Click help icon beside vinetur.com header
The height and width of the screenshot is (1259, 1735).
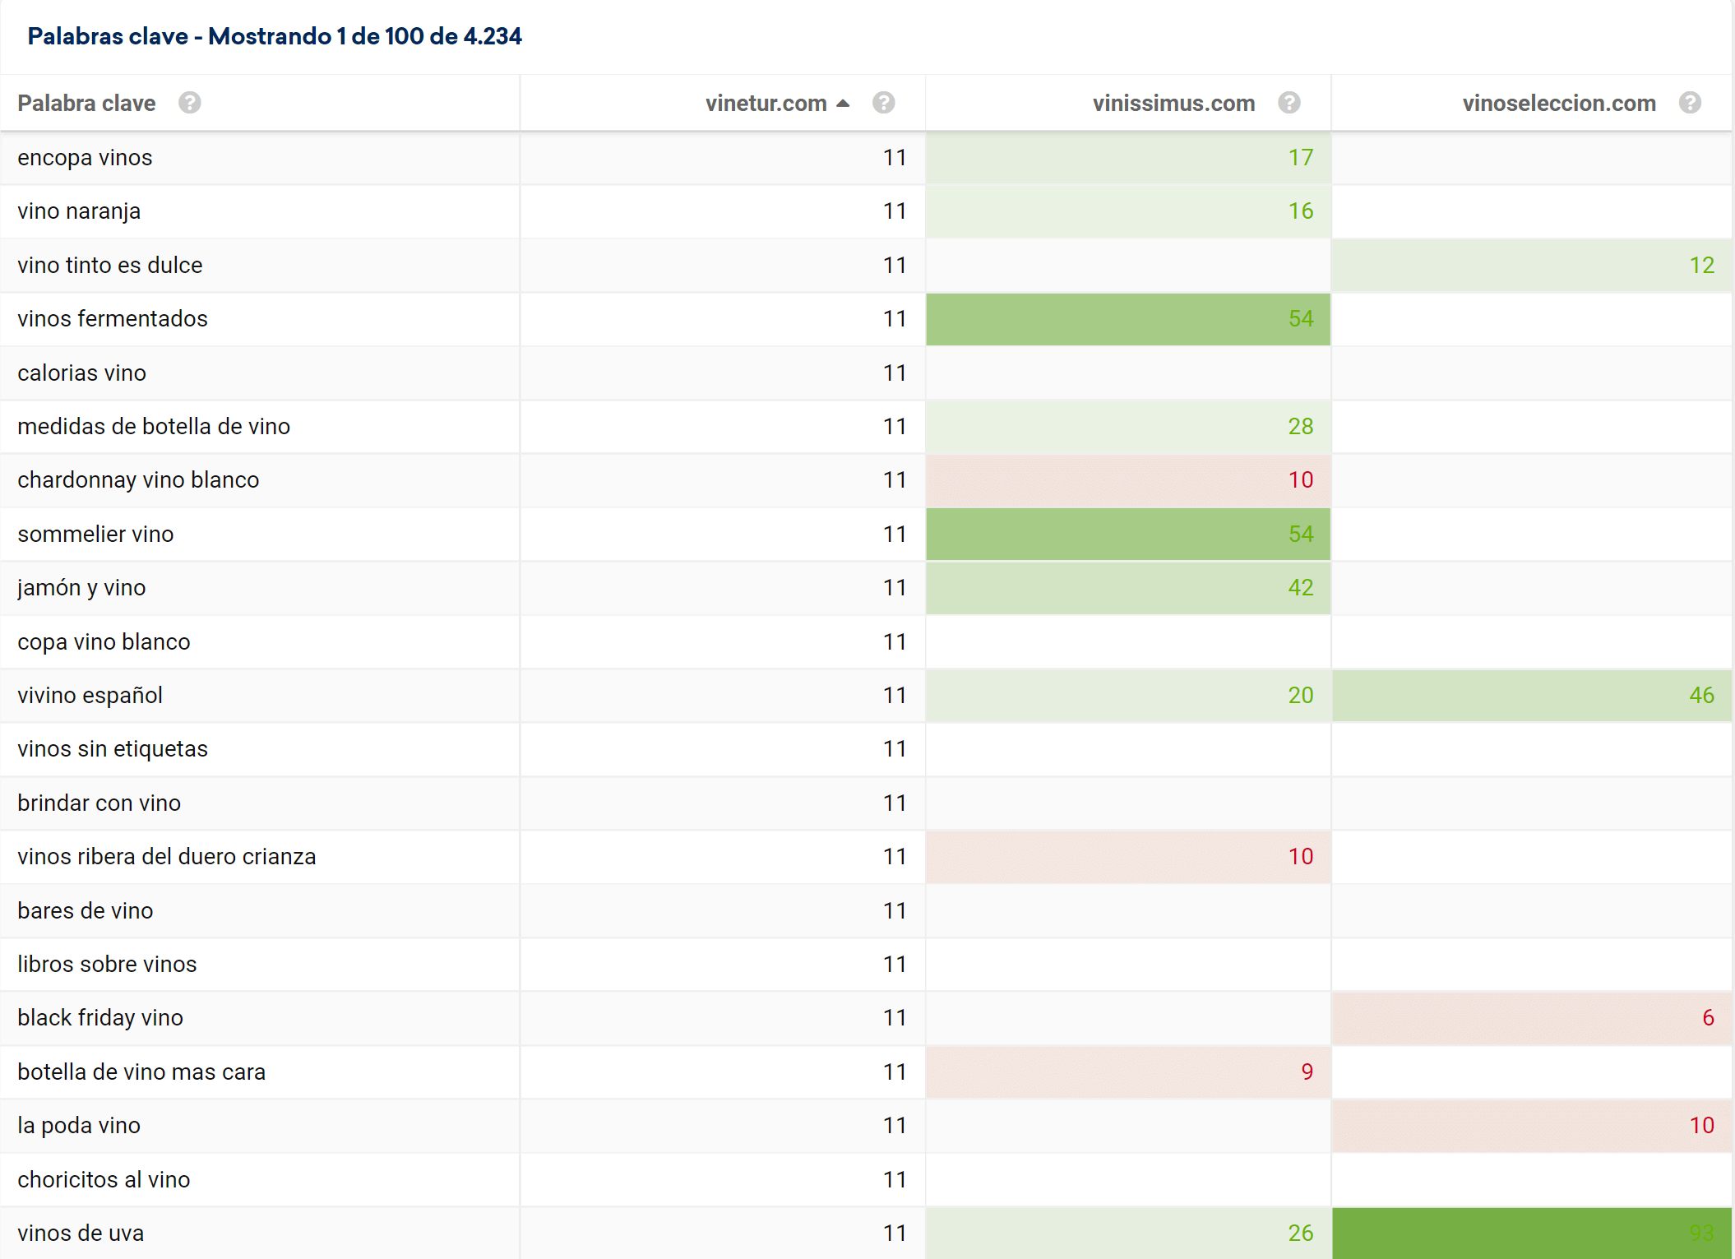point(884,103)
